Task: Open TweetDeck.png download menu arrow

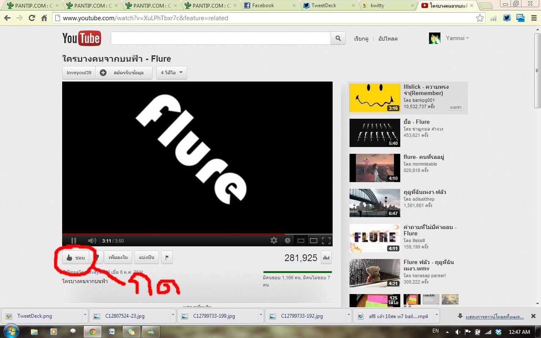Action: 85,316
